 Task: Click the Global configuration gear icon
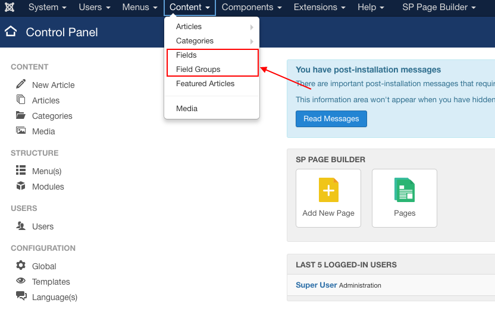click(x=21, y=266)
